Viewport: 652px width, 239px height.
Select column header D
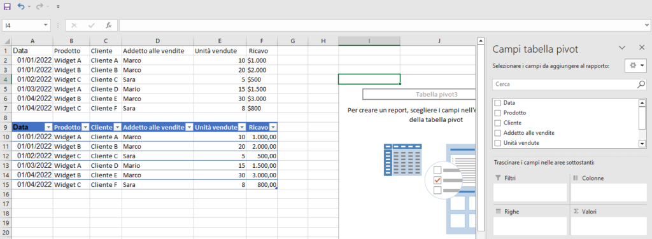click(157, 41)
